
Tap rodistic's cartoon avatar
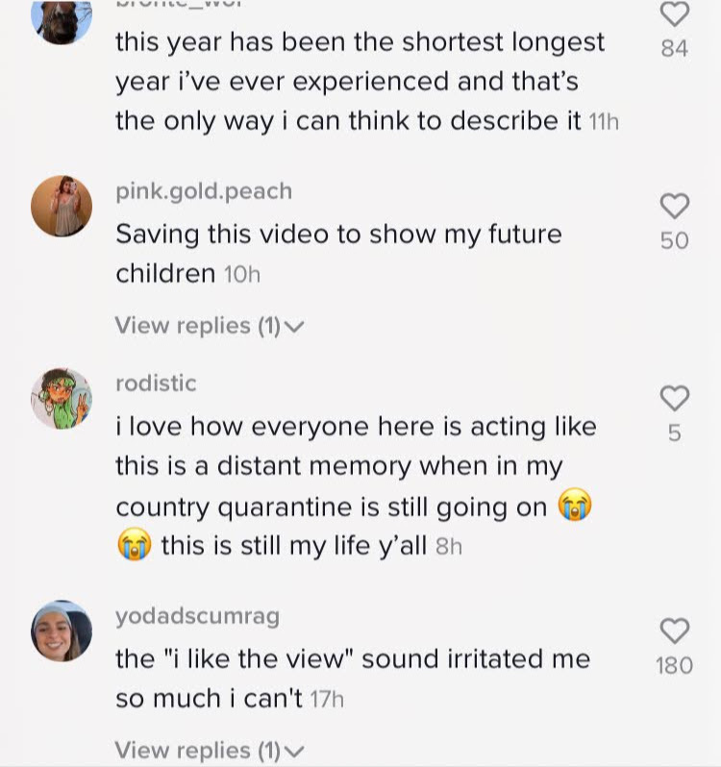(62, 398)
